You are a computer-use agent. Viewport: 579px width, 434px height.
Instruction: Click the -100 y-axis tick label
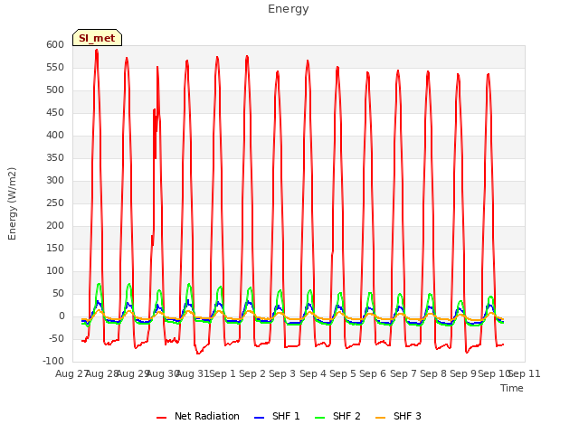pos(53,362)
